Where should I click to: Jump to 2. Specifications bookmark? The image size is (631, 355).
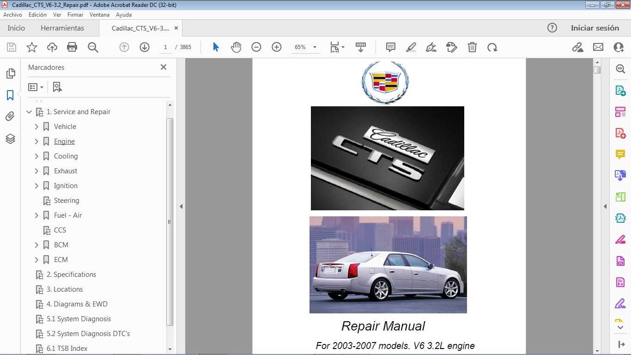point(71,275)
